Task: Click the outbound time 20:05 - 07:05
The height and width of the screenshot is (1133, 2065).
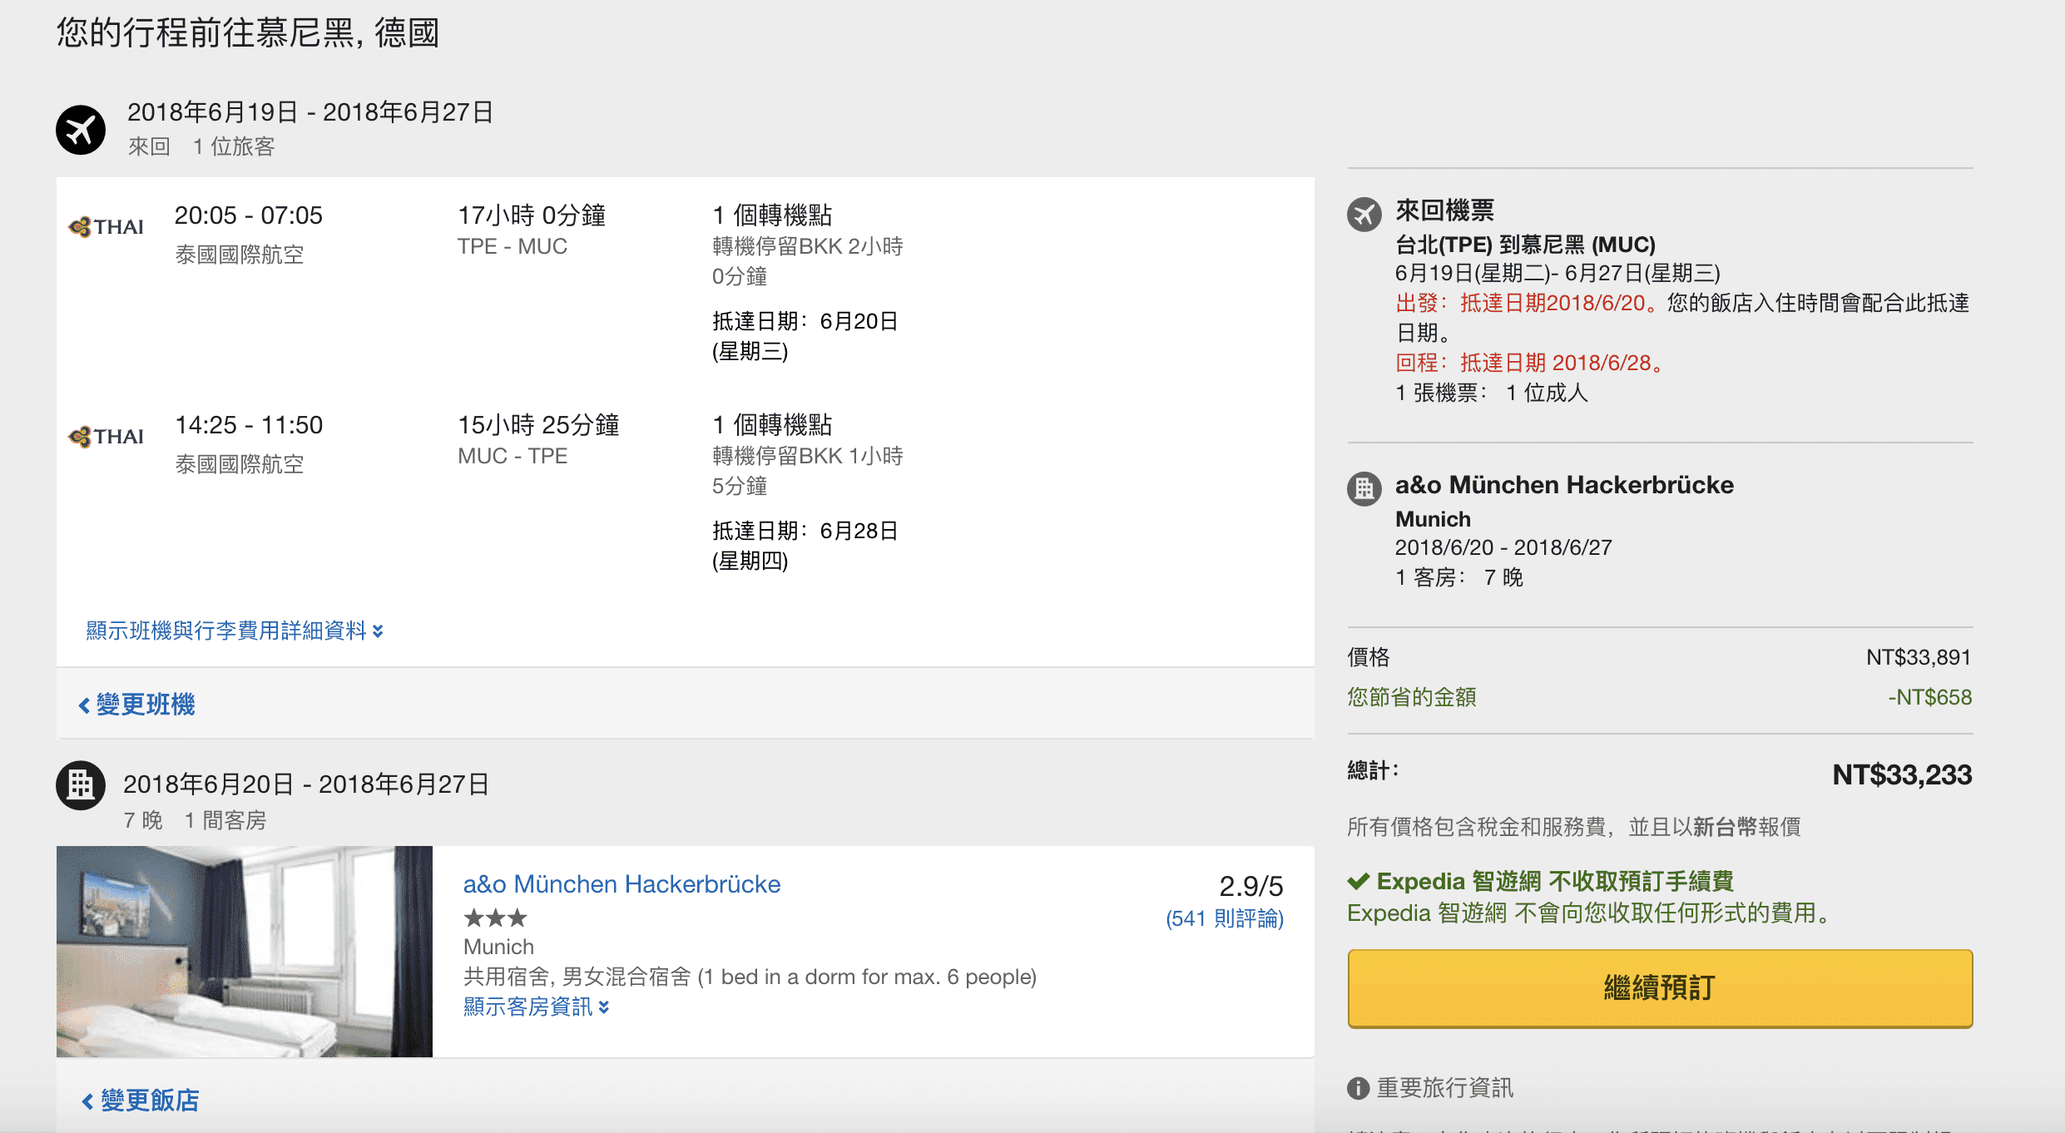Action: [x=249, y=215]
